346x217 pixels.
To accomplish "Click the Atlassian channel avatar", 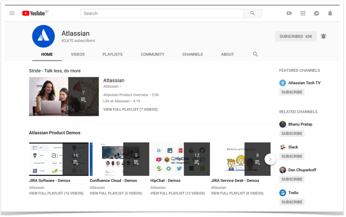I will click(x=43, y=36).
